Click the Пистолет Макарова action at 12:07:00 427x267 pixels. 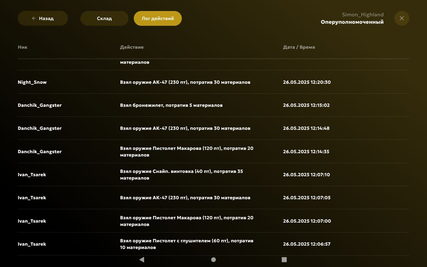point(187,221)
